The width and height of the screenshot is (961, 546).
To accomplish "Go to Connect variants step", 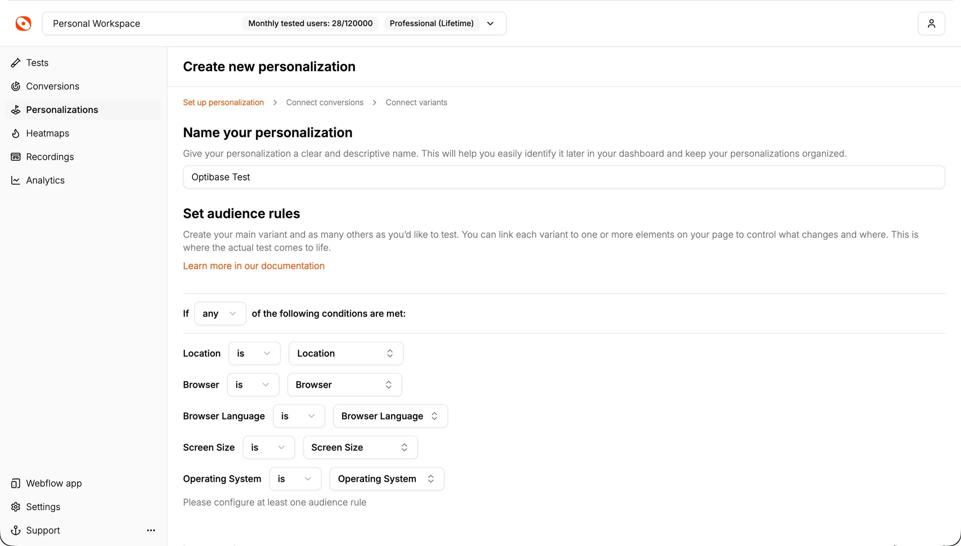I will 416,103.
